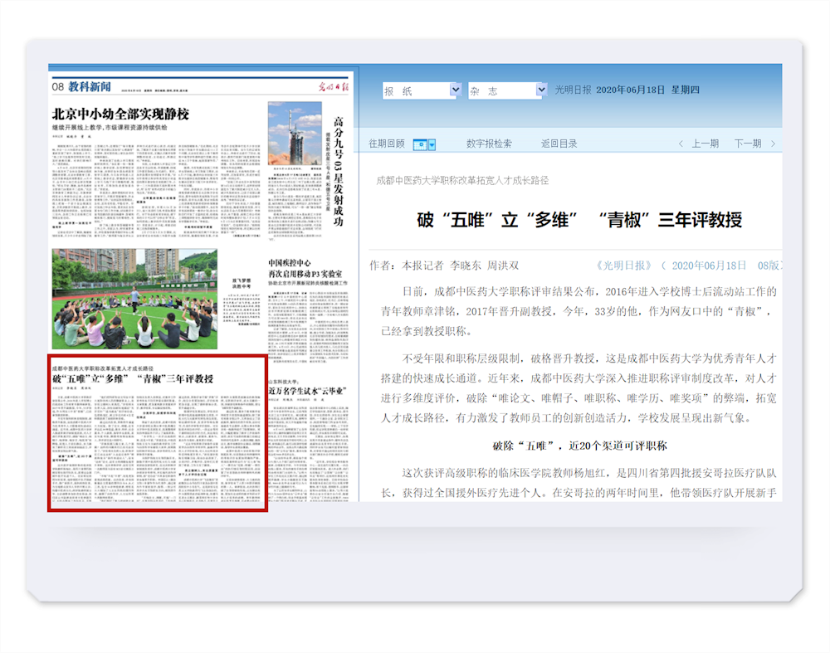Click the paragraph beginning 日前，成都中医药大学
Viewport: 830px width, 653px height.
click(x=579, y=312)
